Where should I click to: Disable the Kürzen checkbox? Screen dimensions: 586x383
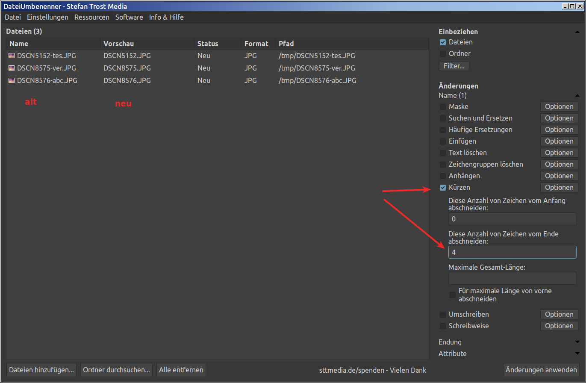pyautogui.click(x=443, y=188)
